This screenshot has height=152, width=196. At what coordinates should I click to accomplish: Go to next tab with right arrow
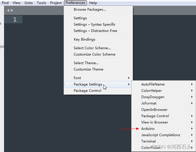12,10
